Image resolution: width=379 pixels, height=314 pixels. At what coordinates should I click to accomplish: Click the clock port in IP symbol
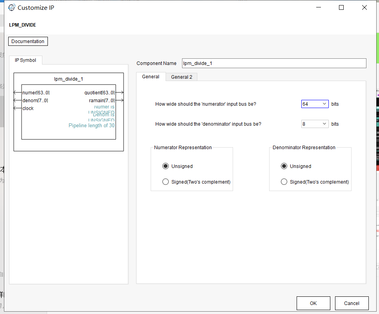[x=28, y=108]
